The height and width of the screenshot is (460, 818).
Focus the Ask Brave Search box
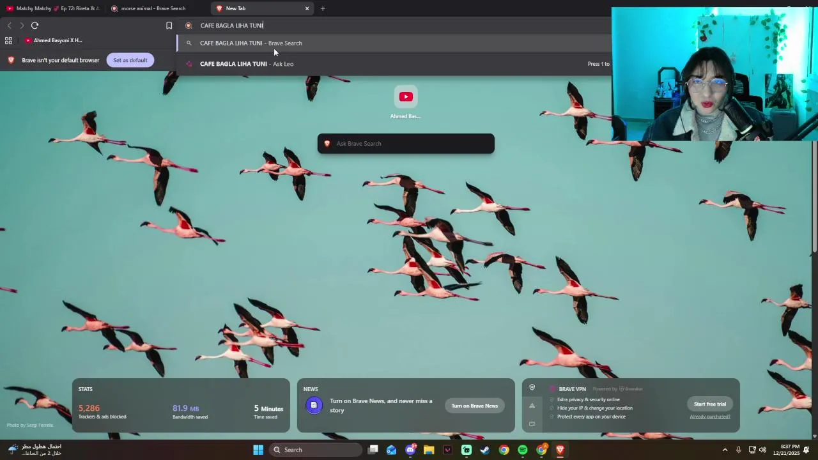[406, 144]
